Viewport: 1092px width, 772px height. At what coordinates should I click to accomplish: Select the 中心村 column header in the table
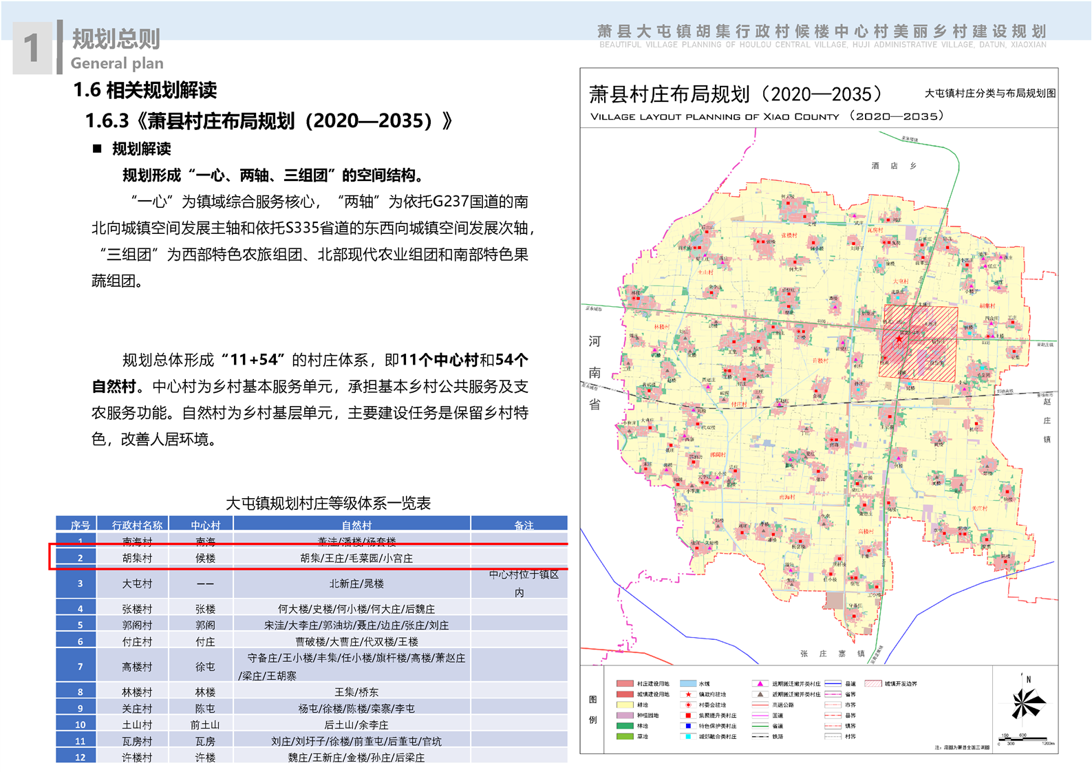click(x=205, y=525)
